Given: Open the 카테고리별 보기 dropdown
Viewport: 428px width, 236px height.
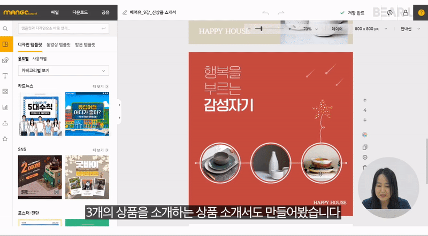Looking at the screenshot, I should [x=64, y=70].
